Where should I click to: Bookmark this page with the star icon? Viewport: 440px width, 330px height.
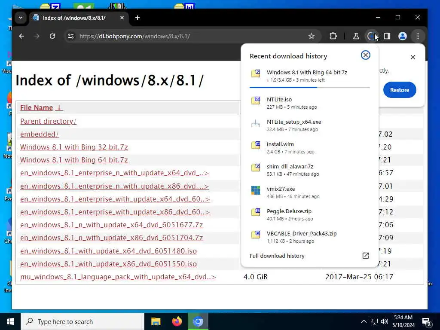pyautogui.click(x=312, y=36)
